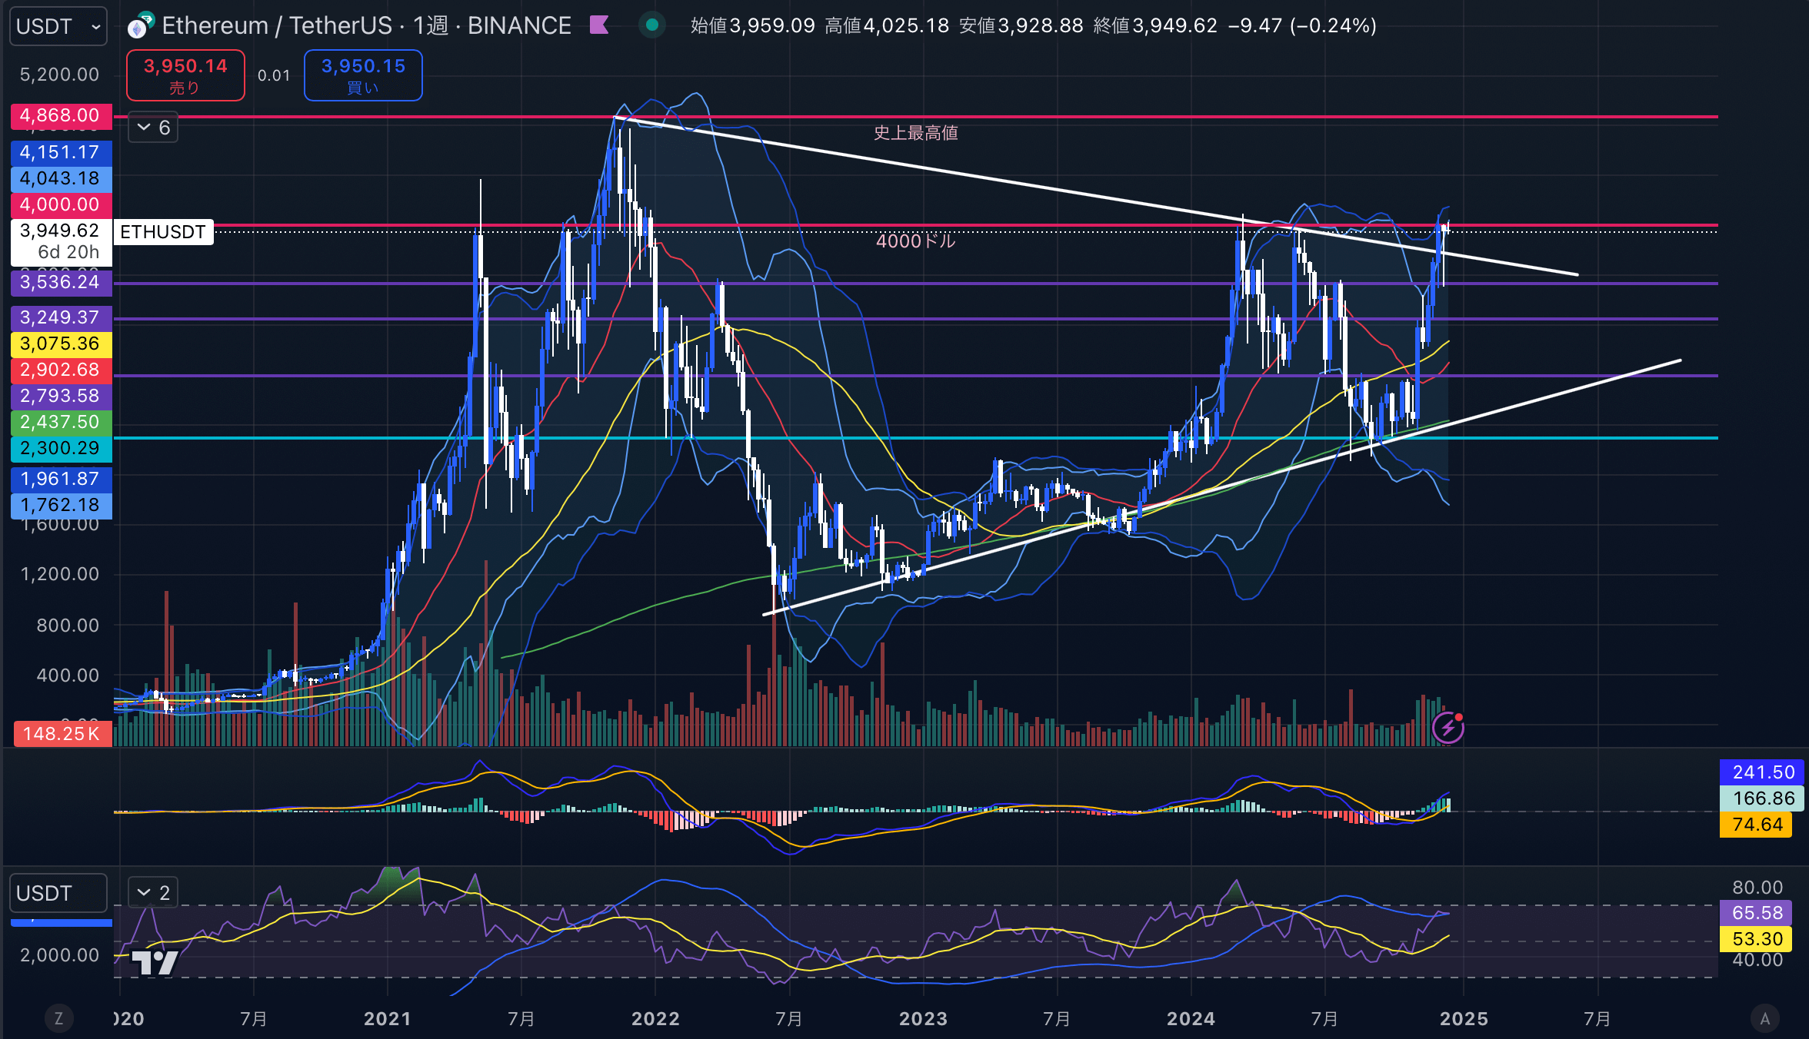Click the 2021 time axis label

click(x=387, y=1019)
